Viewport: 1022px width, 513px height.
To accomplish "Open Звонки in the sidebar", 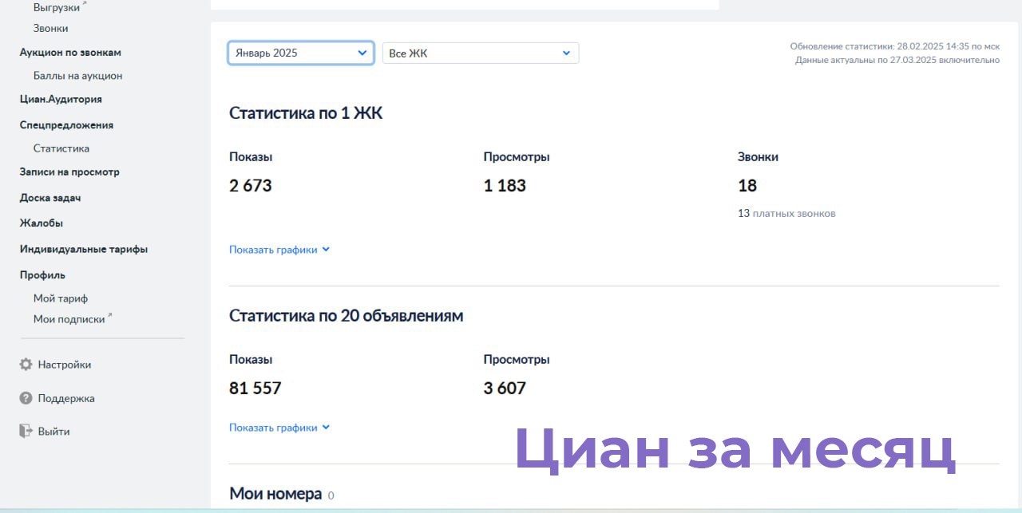I will (x=51, y=28).
